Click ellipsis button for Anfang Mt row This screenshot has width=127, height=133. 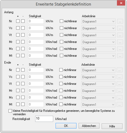pyautogui.click(x=120, y=56)
